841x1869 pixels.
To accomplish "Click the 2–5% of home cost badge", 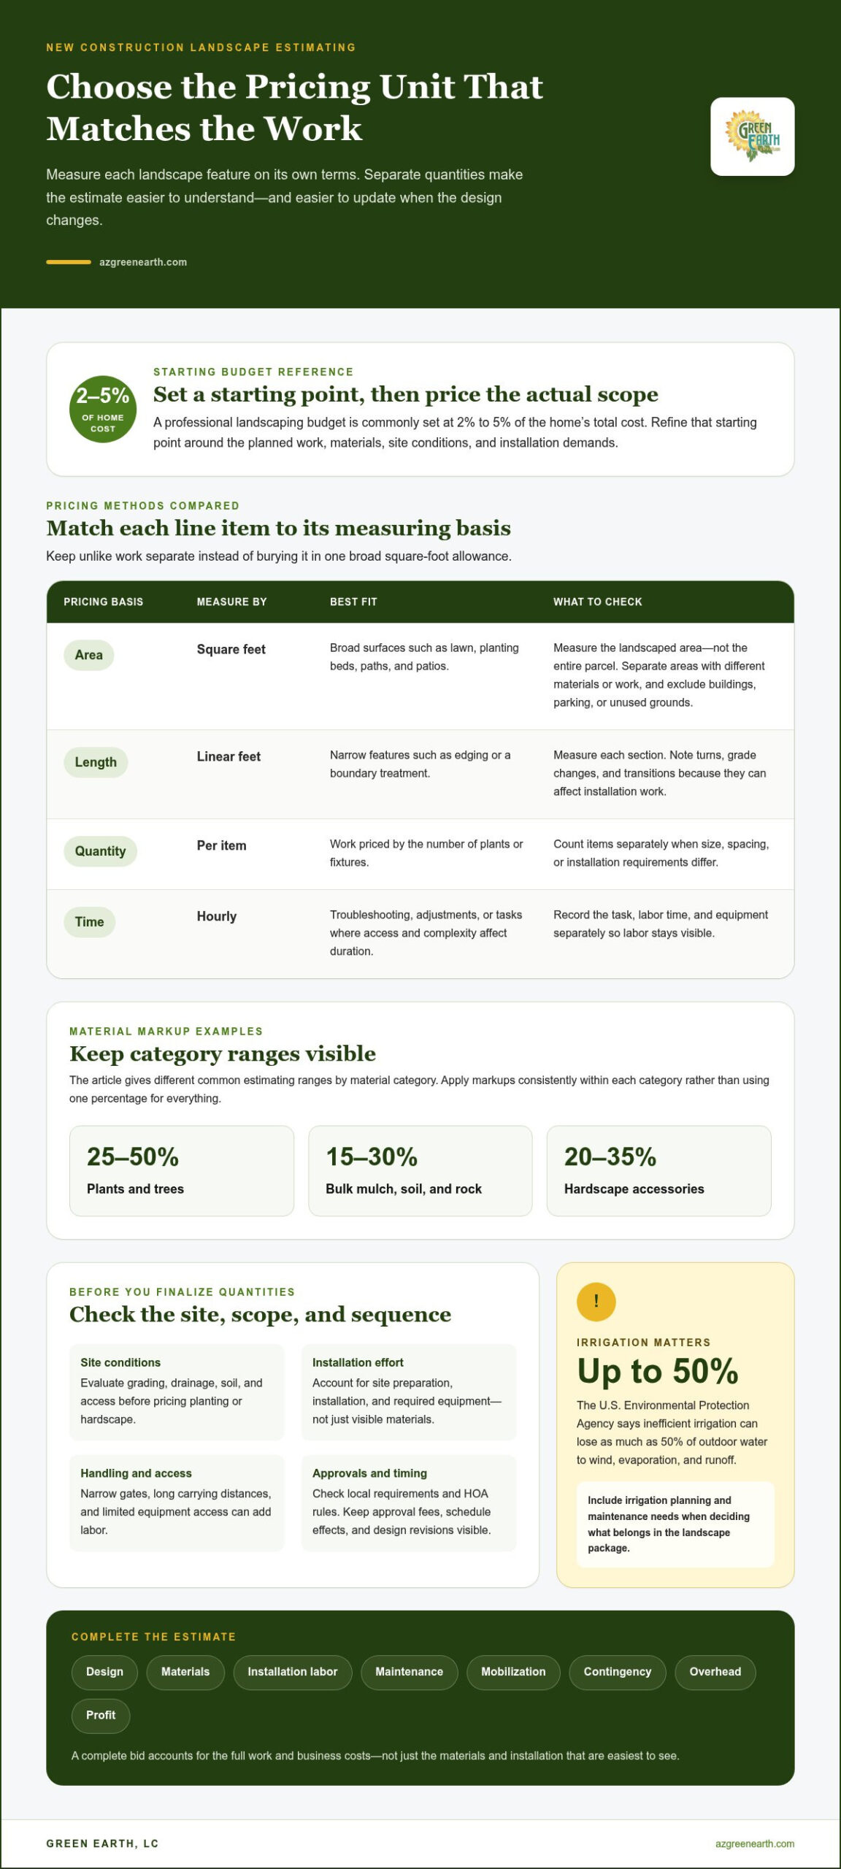I will point(103,409).
